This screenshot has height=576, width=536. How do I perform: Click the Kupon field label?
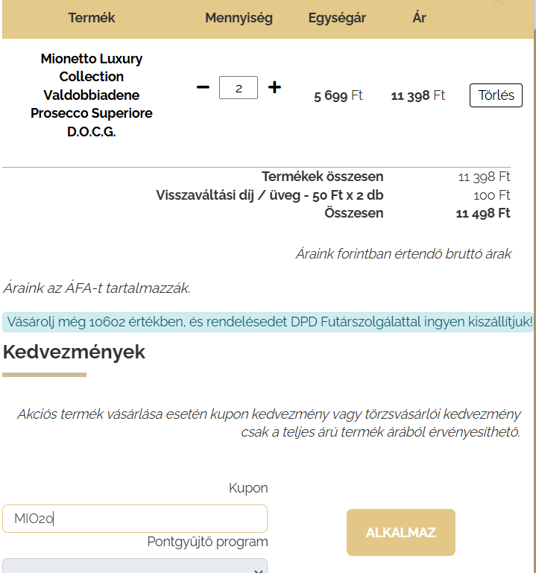[x=248, y=488]
